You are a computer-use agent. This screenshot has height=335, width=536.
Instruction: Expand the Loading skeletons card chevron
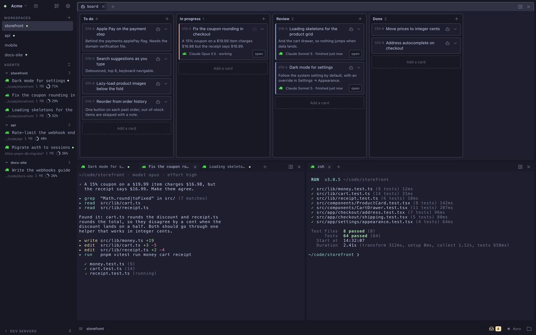coord(359,29)
